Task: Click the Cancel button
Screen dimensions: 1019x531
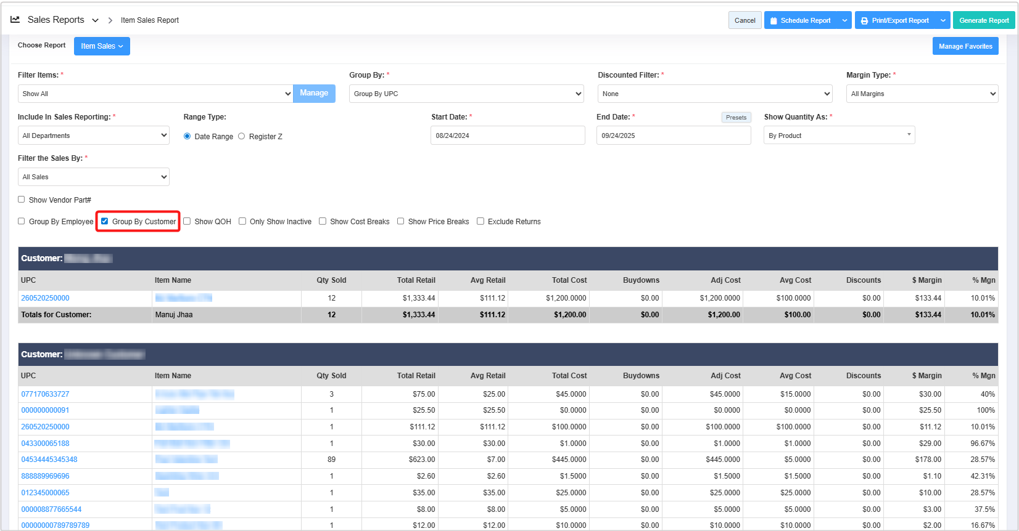Action: pos(745,20)
